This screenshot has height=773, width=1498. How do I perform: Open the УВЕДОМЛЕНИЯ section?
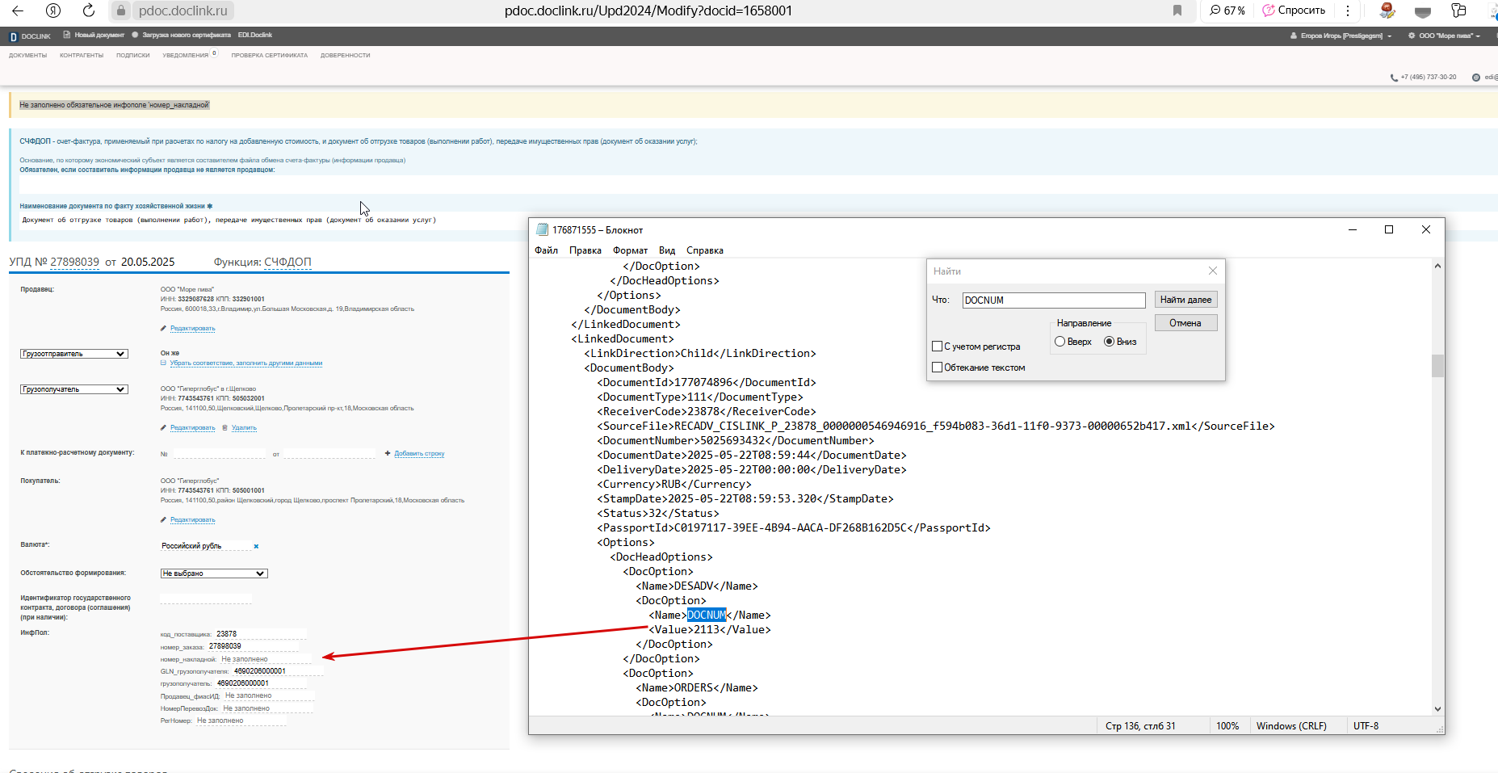click(186, 56)
